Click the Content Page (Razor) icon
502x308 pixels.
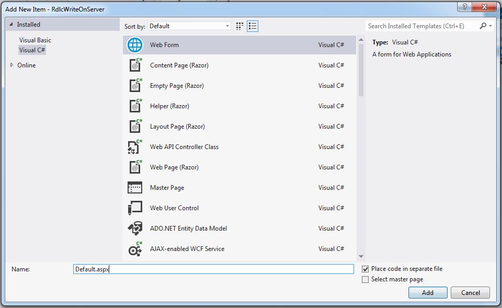tap(135, 65)
